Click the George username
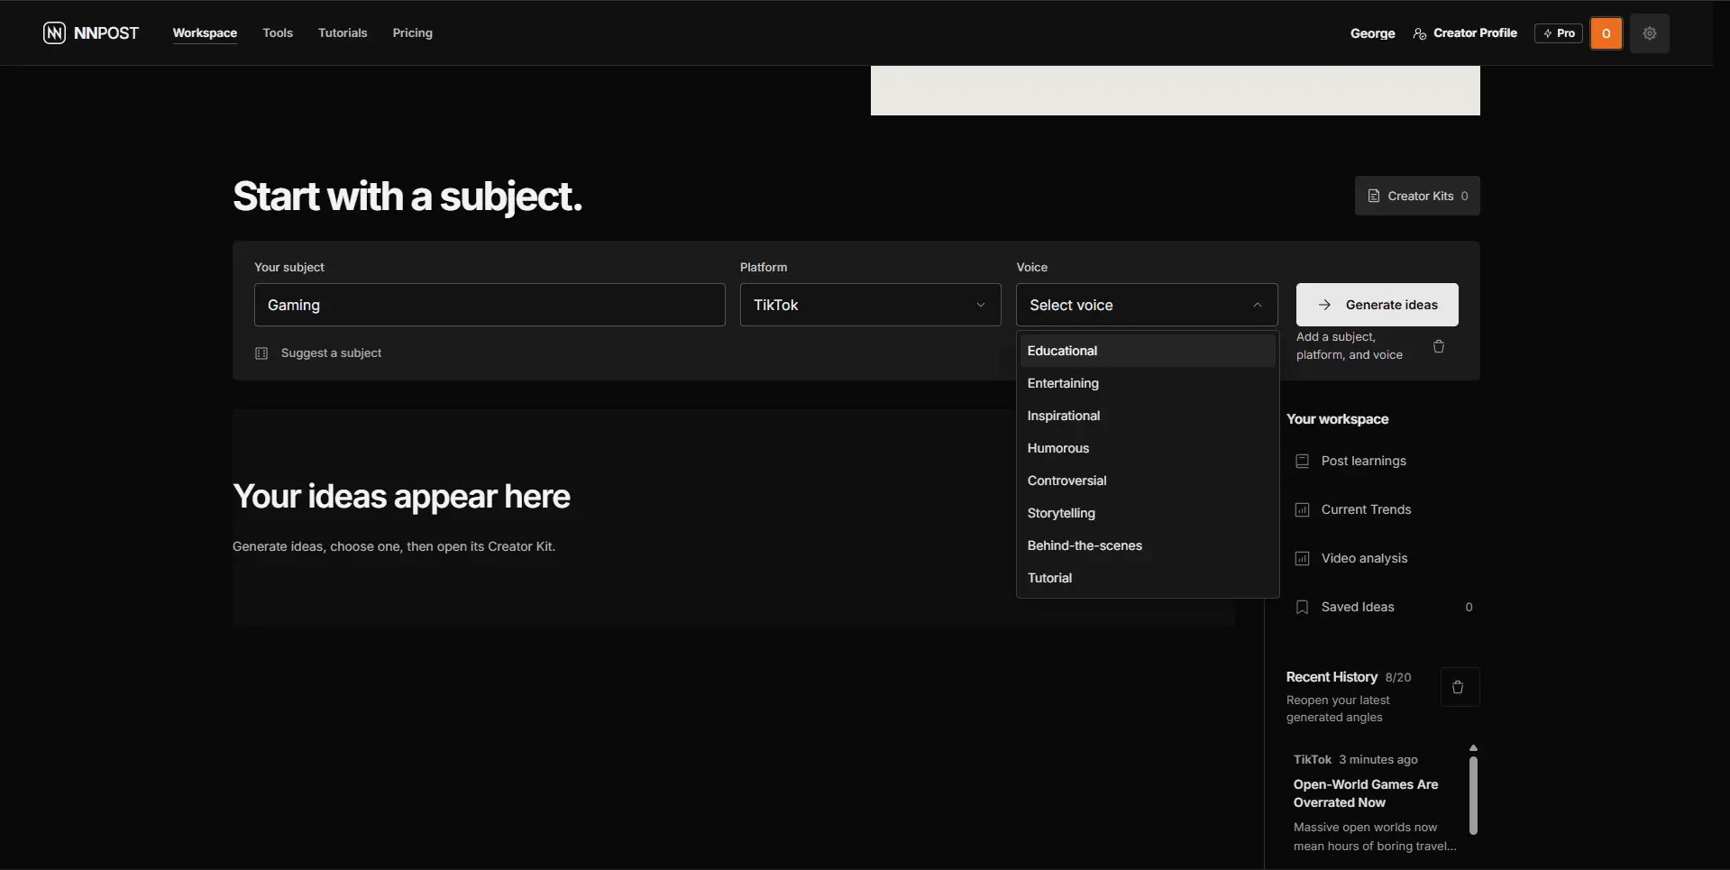 [x=1372, y=33]
